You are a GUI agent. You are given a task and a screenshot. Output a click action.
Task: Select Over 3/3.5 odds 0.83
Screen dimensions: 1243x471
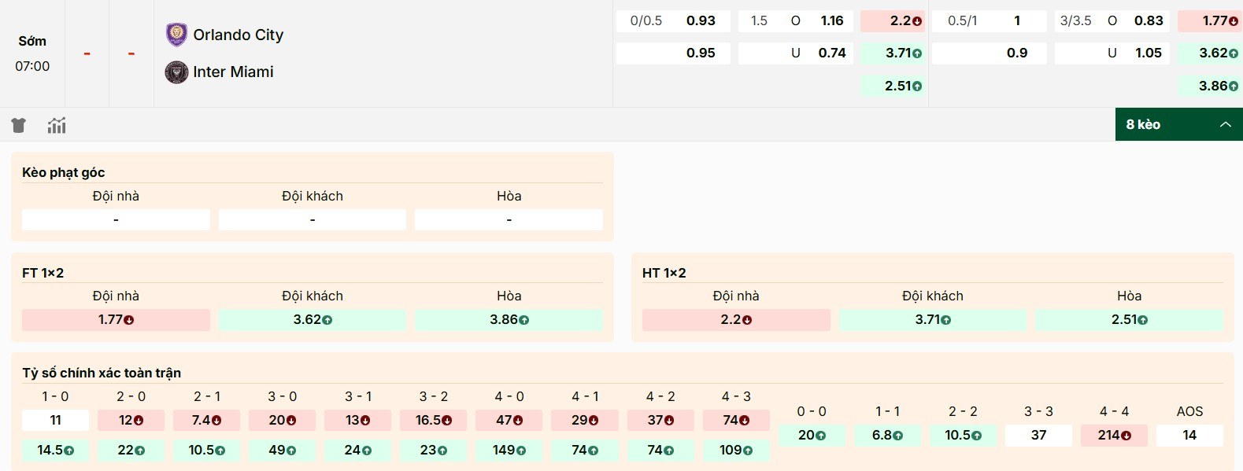tap(1148, 21)
